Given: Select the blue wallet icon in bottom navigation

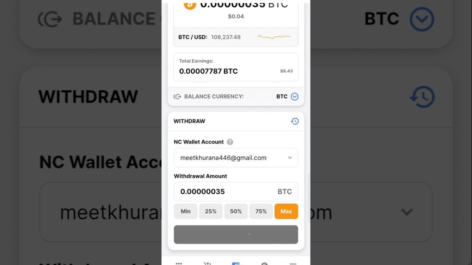Looking at the screenshot, I should (236, 264).
